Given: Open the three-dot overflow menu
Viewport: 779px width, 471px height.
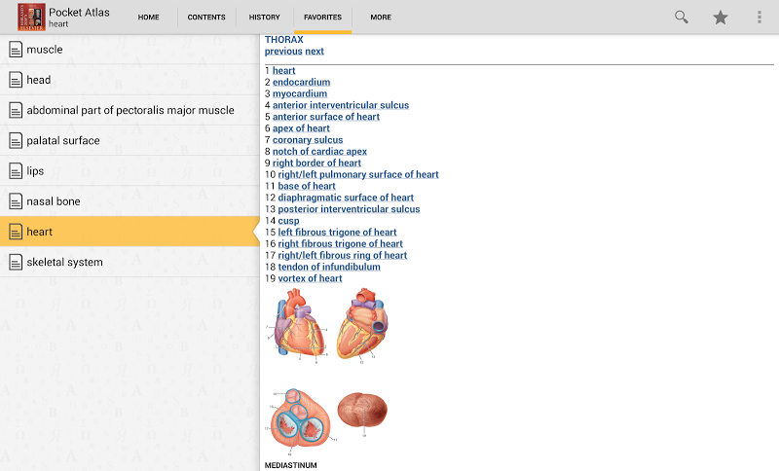Looking at the screenshot, I should [x=760, y=18].
